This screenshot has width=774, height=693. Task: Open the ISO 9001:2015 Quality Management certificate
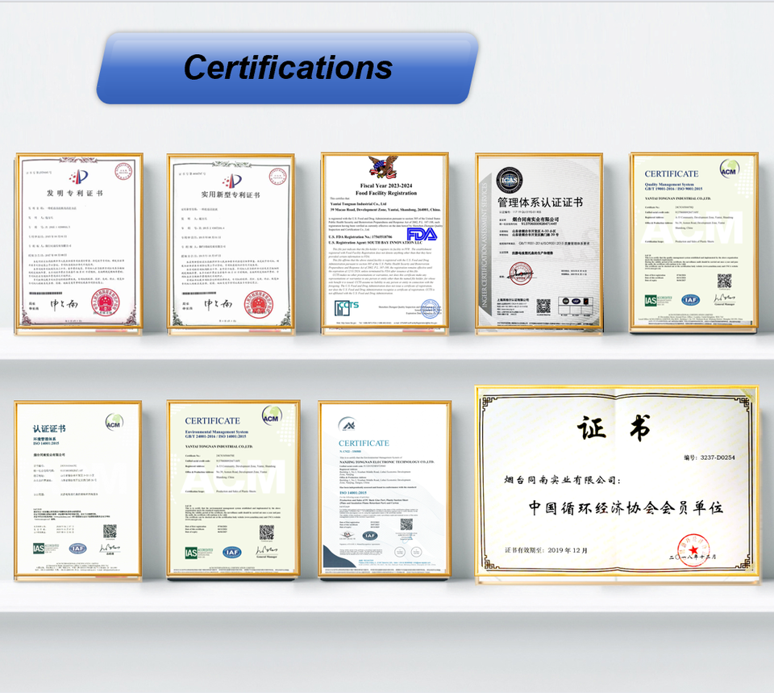(x=693, y=241)
